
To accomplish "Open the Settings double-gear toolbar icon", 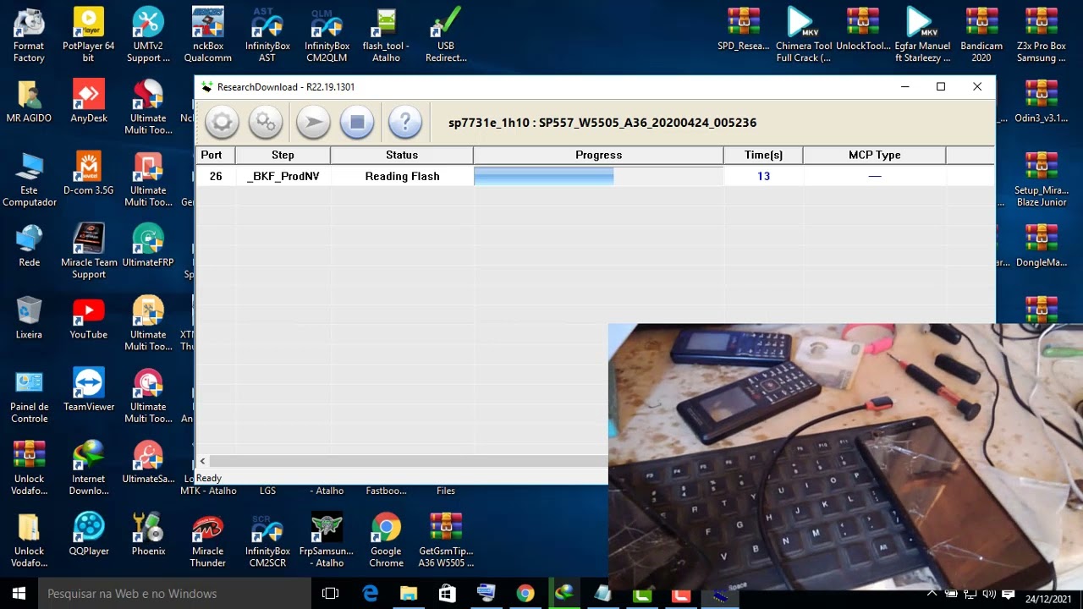I will click(x=266, y=123).
